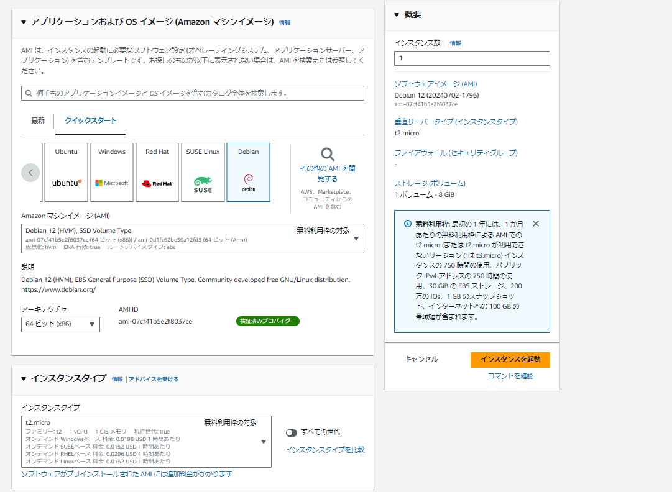
Task: Select the Ubuntu AMI tile
Action: coord(67,172)
